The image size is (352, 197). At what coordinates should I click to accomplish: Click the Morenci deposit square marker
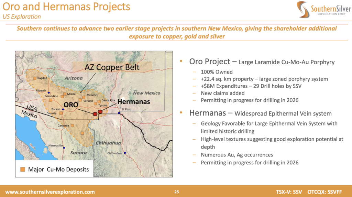click(84, 97)
